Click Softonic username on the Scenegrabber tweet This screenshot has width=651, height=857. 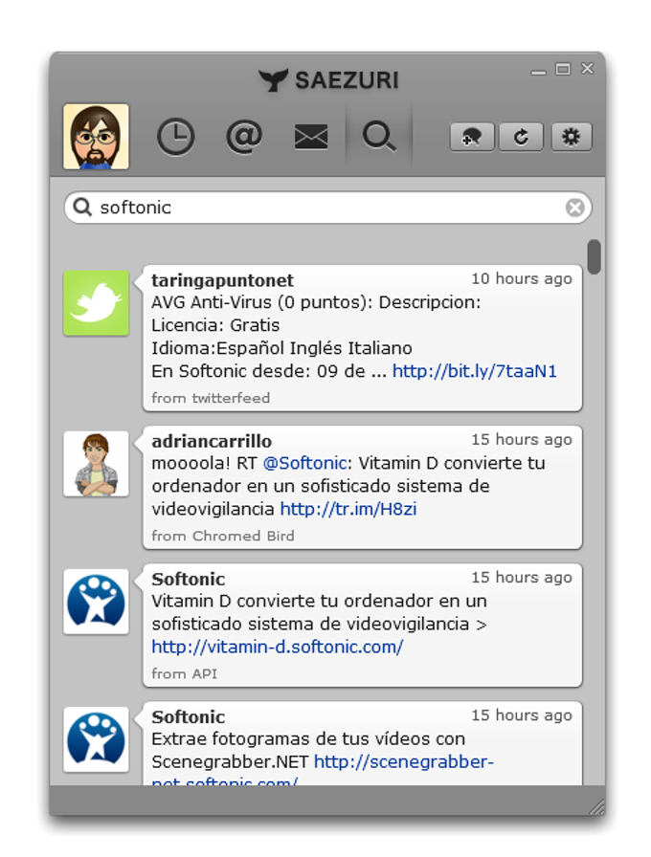(x=189, y=717)
